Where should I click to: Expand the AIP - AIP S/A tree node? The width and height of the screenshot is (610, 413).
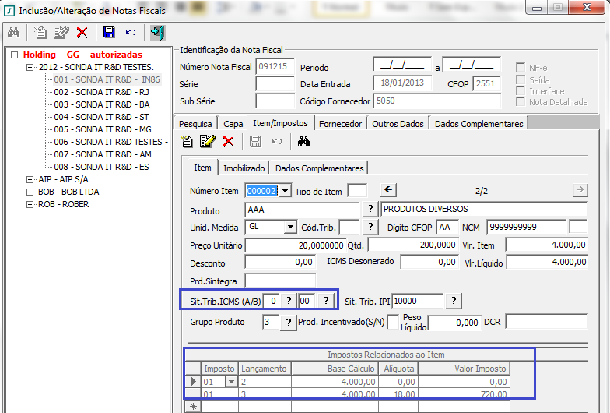pos(30,179)
